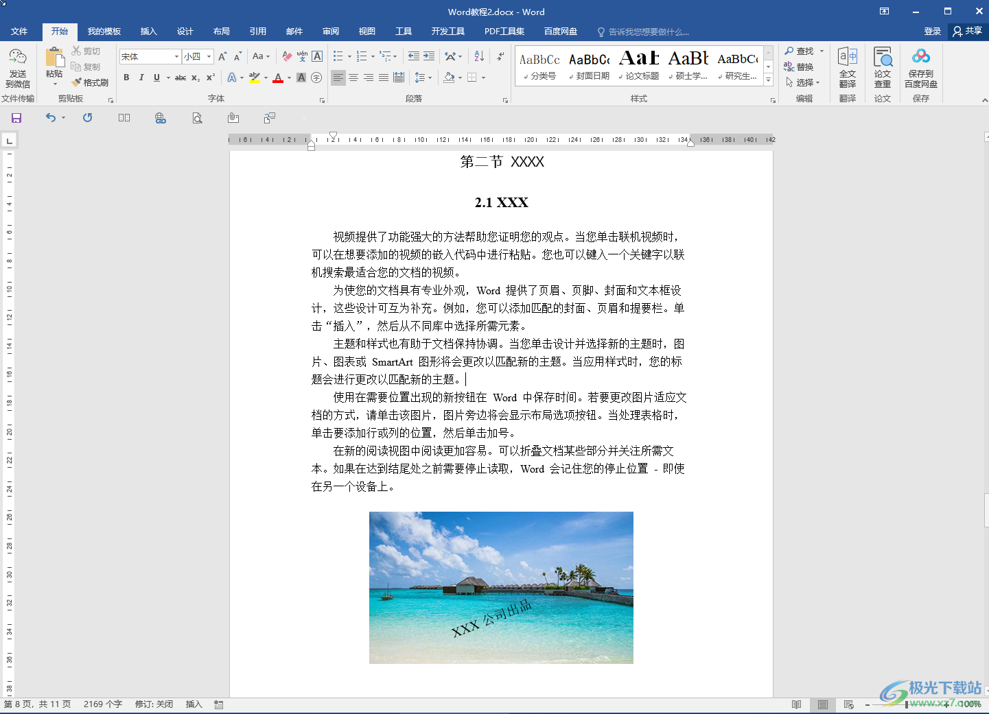Switch to the 插入 (Insert) ribbon tab
The width and height of the screenshot is (989, 714).
pyautogui.click(x=148, y=32)
